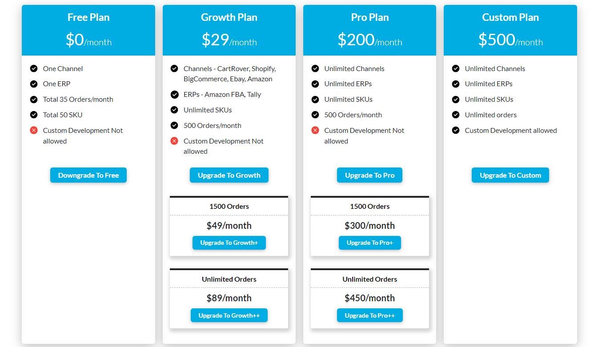Click the red X icon in Pro Plan
The image size is (598, 347).
[315, 130]
